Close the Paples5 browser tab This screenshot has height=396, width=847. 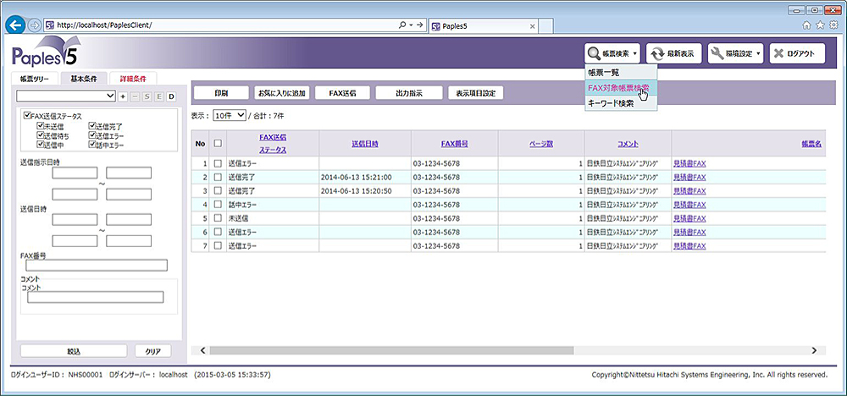click(532, 26)
